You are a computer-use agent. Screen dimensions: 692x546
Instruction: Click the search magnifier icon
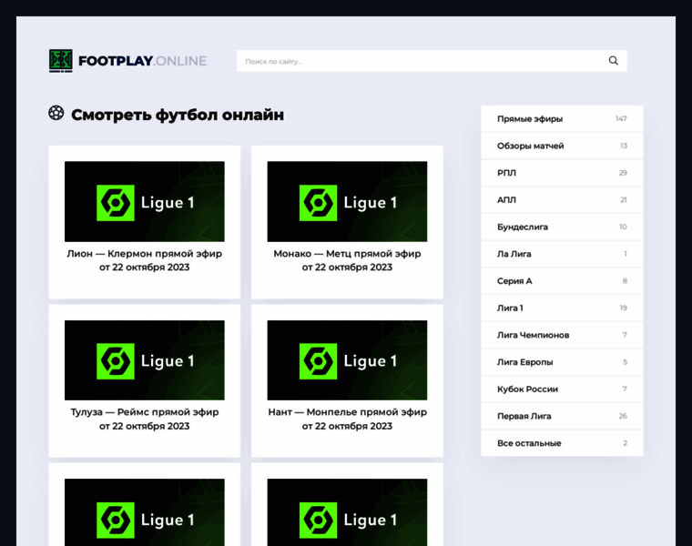click(x=613, y=61)
